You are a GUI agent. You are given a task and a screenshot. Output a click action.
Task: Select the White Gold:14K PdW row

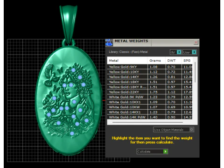[x=150, y=117]
